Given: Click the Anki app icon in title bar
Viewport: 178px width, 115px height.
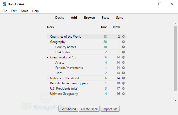Looking at the screenshot, I should [x=4, y=4].
